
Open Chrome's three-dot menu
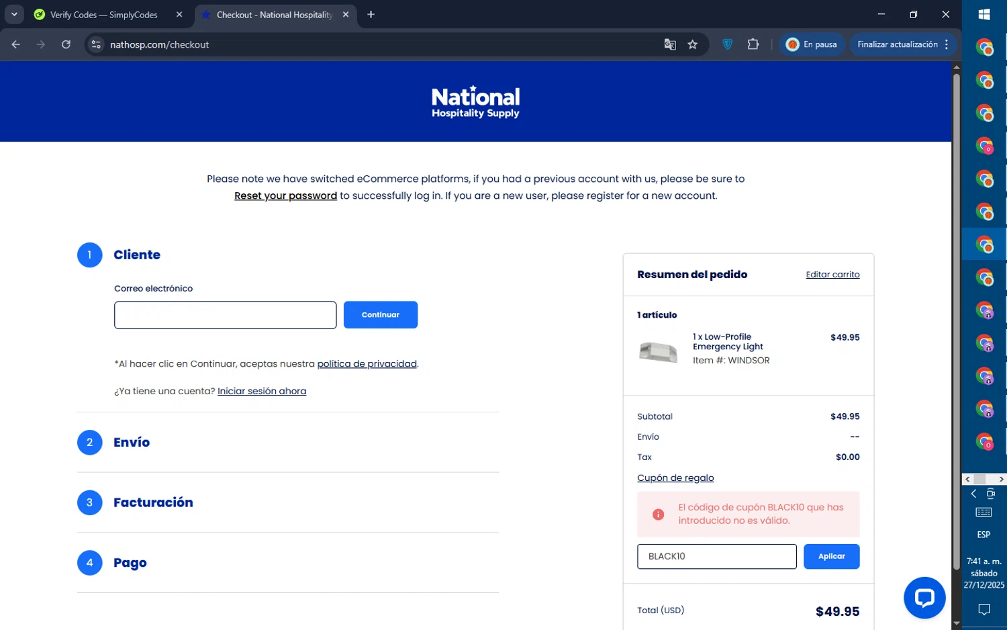point(947,44)
